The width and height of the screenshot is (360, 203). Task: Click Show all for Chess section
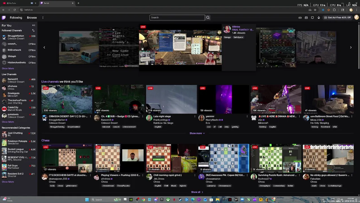click(x=197, y=192)
